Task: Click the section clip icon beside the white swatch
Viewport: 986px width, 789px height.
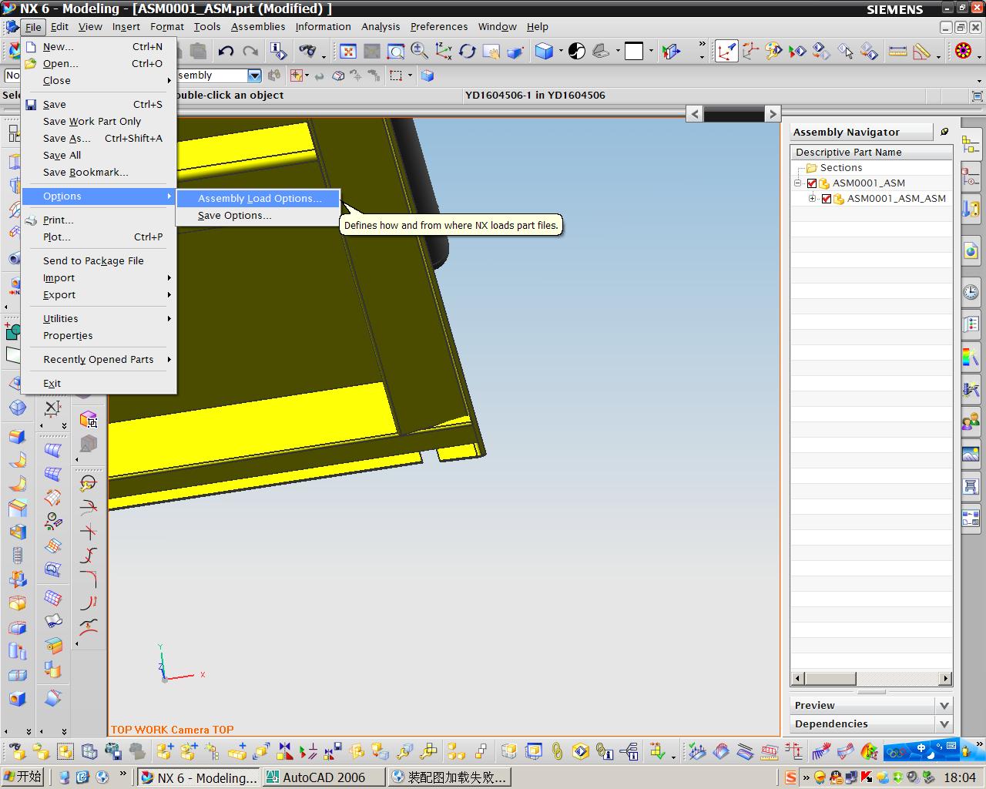Action: [x=672, y=52]
